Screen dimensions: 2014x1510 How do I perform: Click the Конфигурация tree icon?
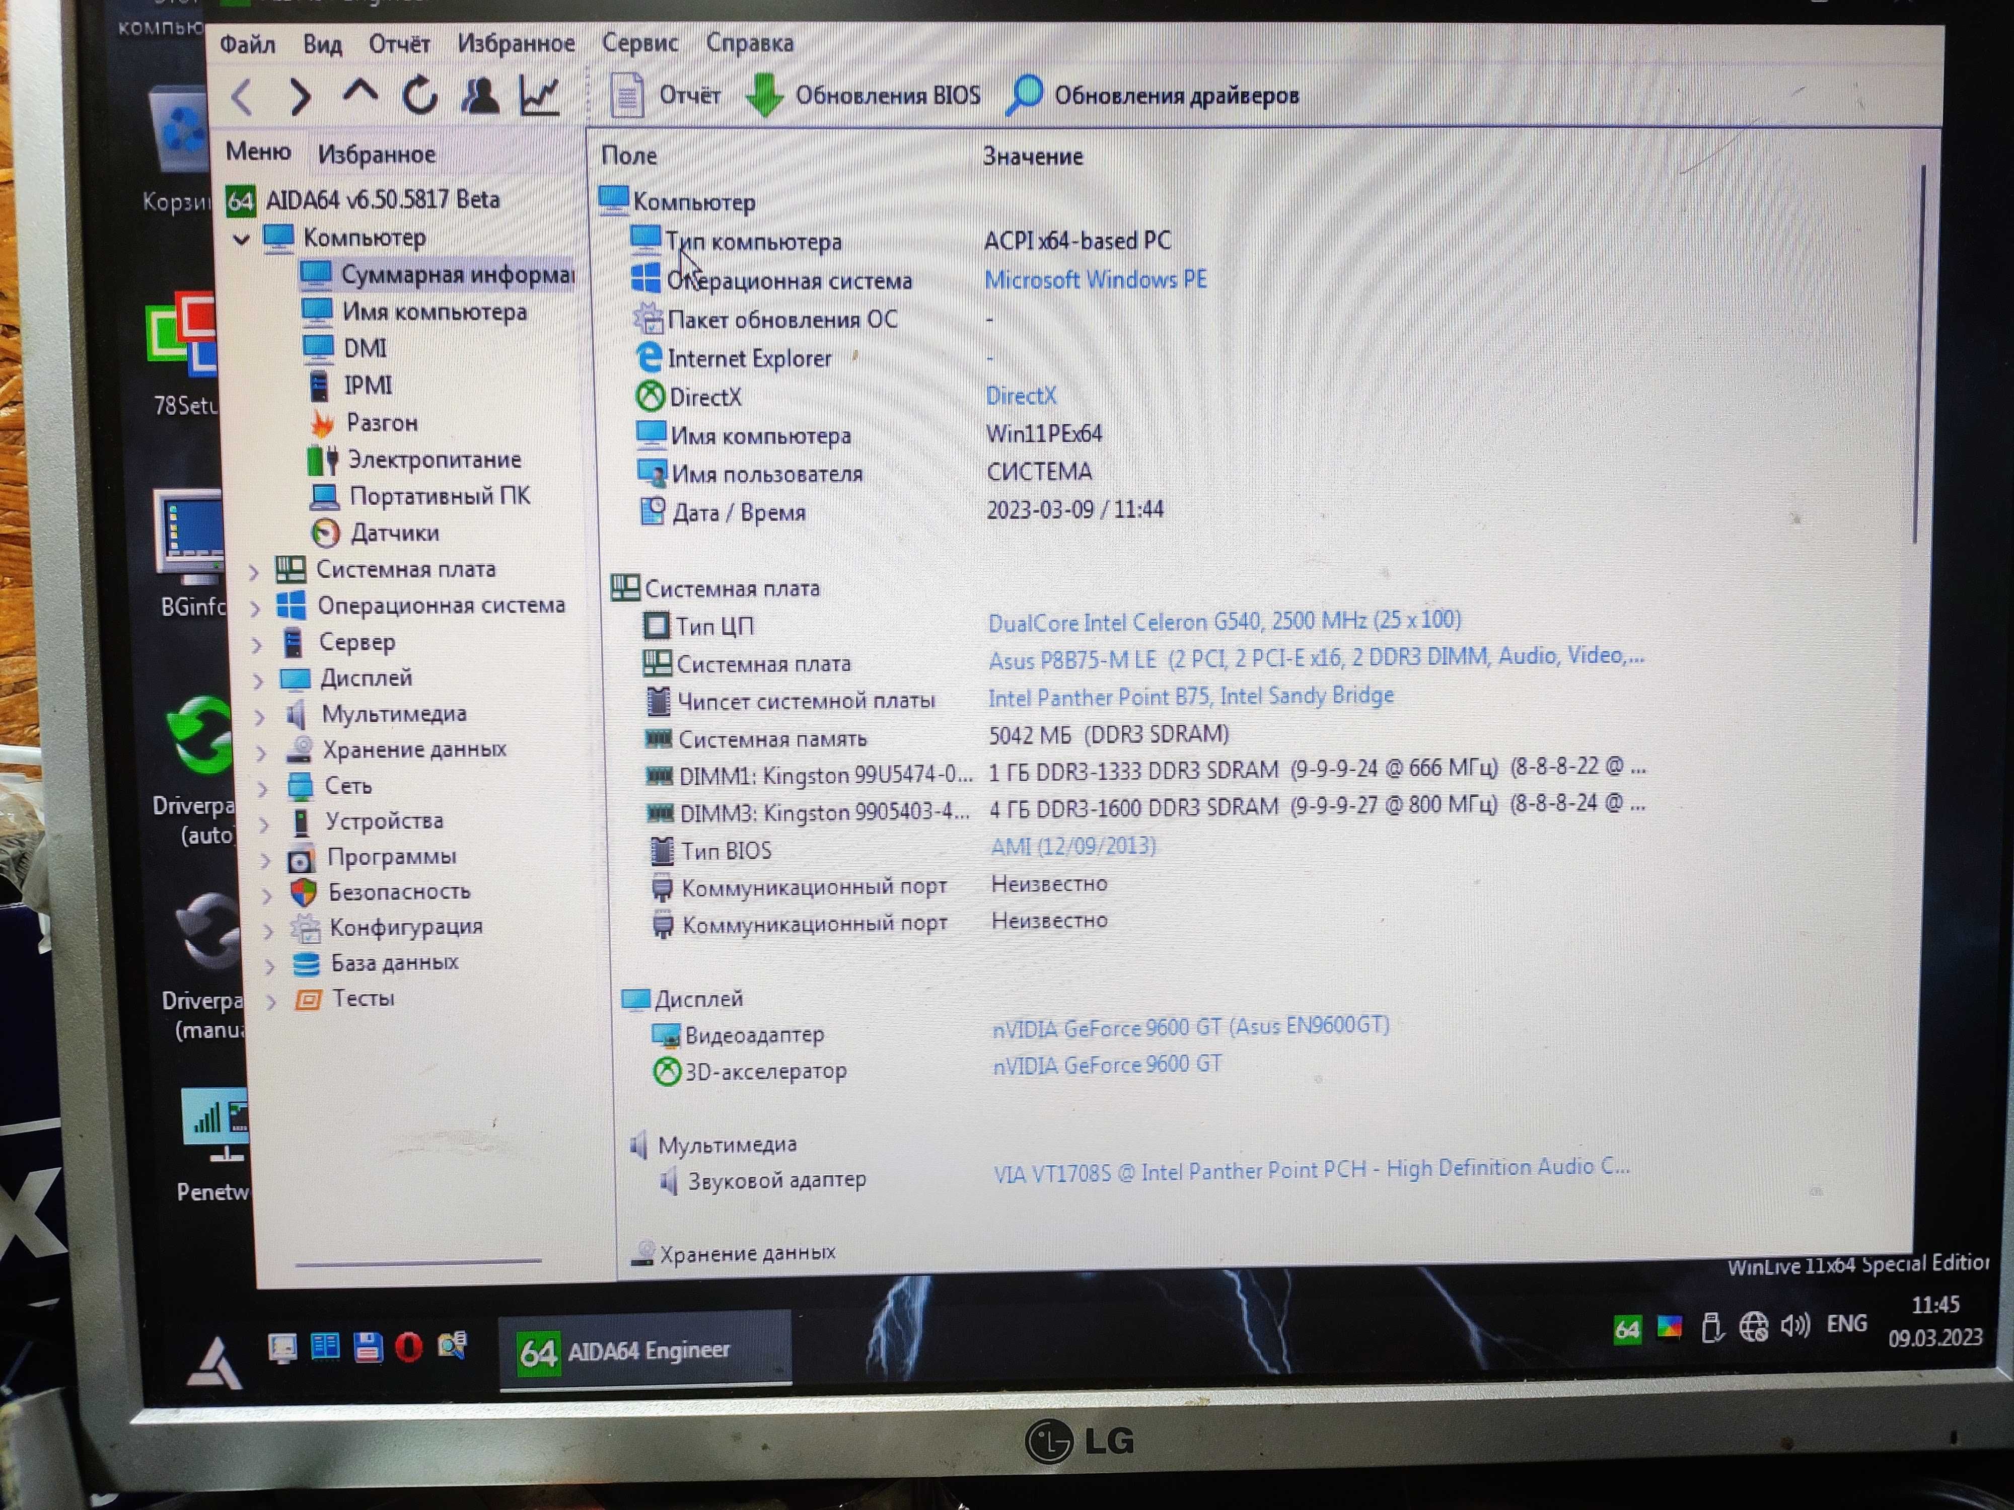[305, 928]
